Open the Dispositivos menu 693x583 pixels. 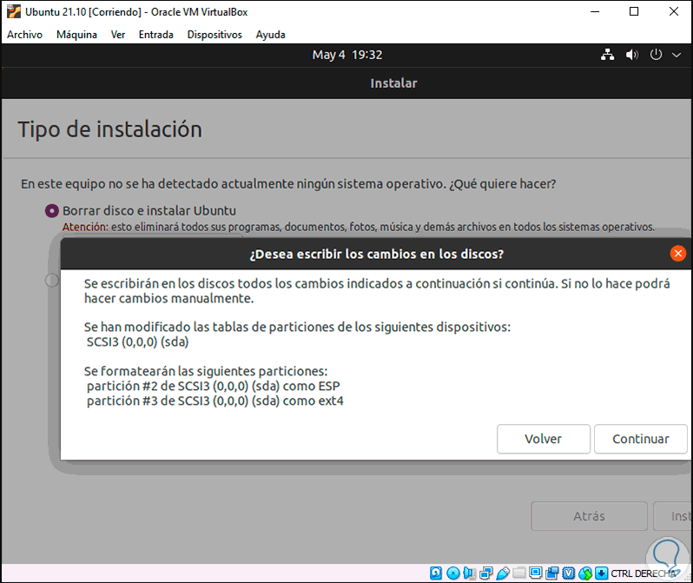[214, 35]
